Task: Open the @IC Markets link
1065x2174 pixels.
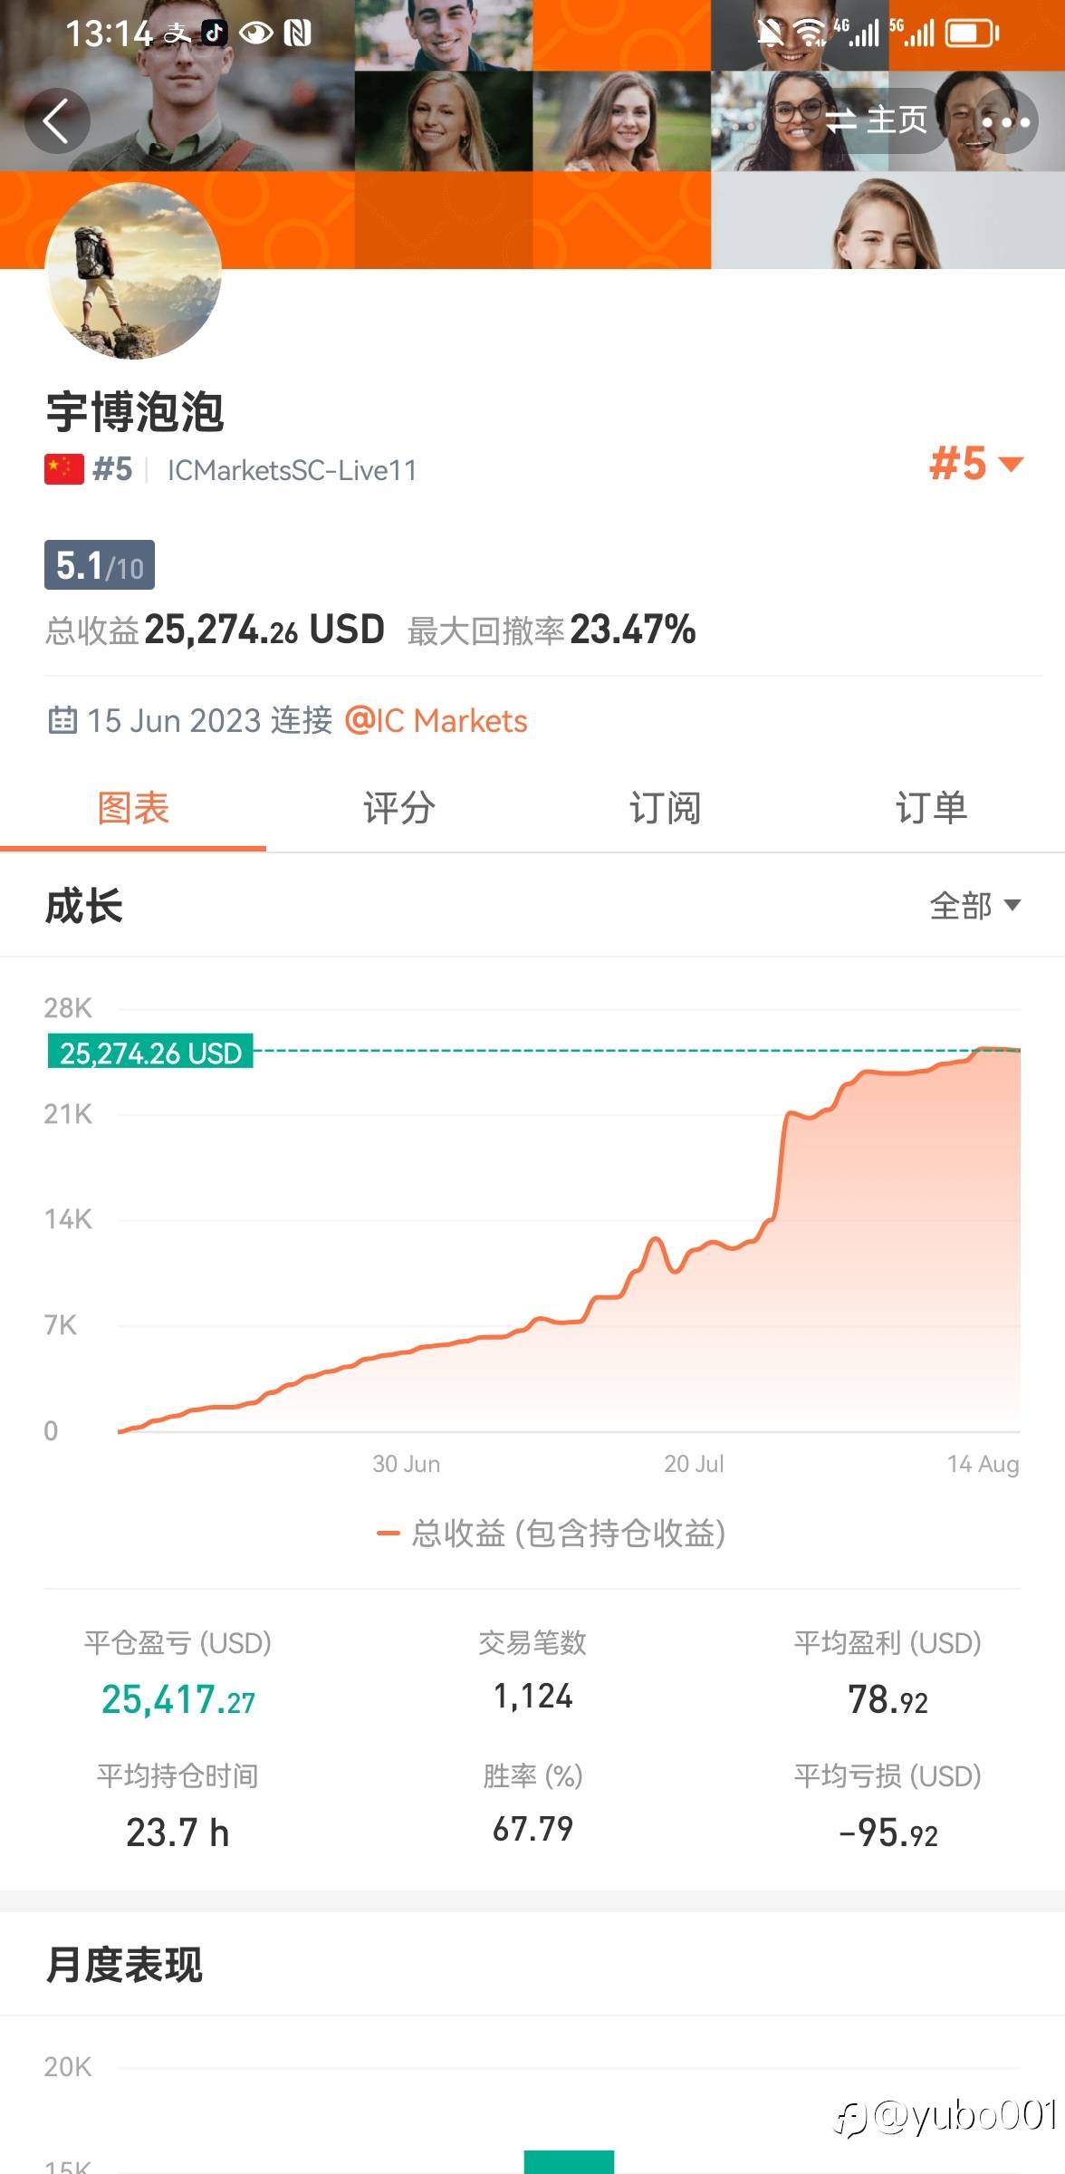Action: pos(437,721)
